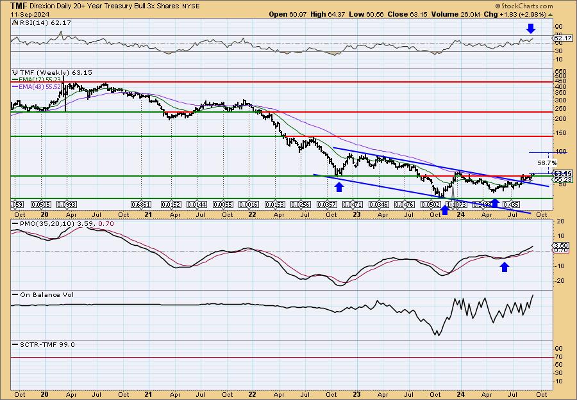Click the RSI(14) 62.17 legend label

point(44,22)
